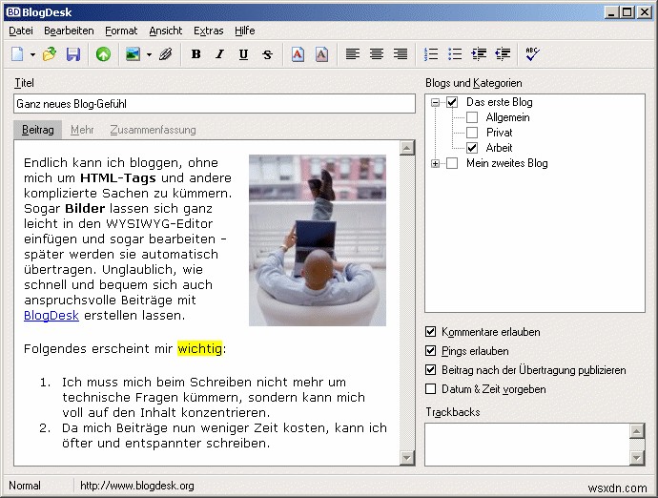The width and height of the screenshot is (658, 498).
Task: Align text right
Action: 401,54
